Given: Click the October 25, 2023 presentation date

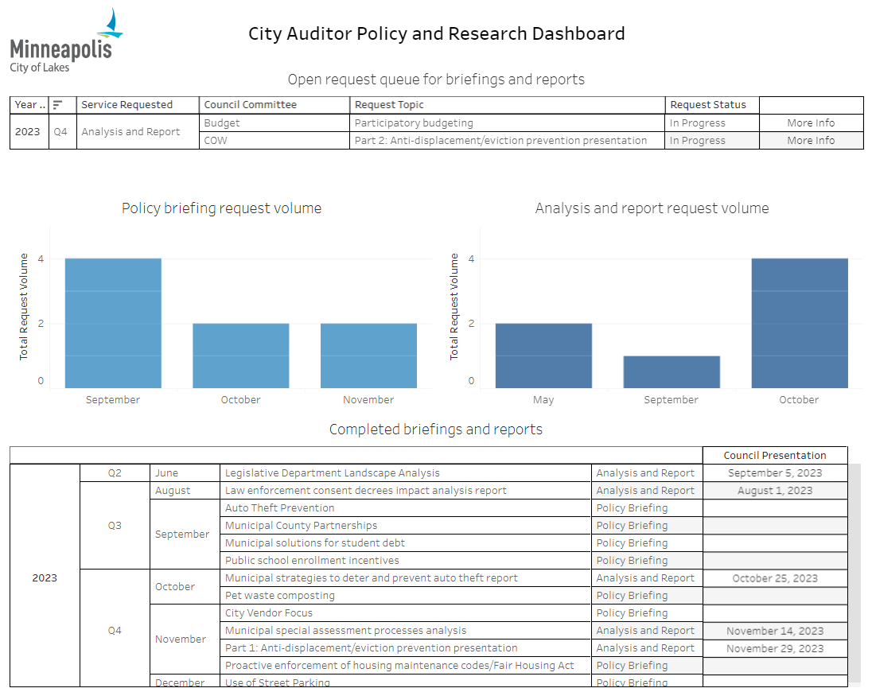Looking at the screenshot, I should pyautogui.click(x=775, y=578).
